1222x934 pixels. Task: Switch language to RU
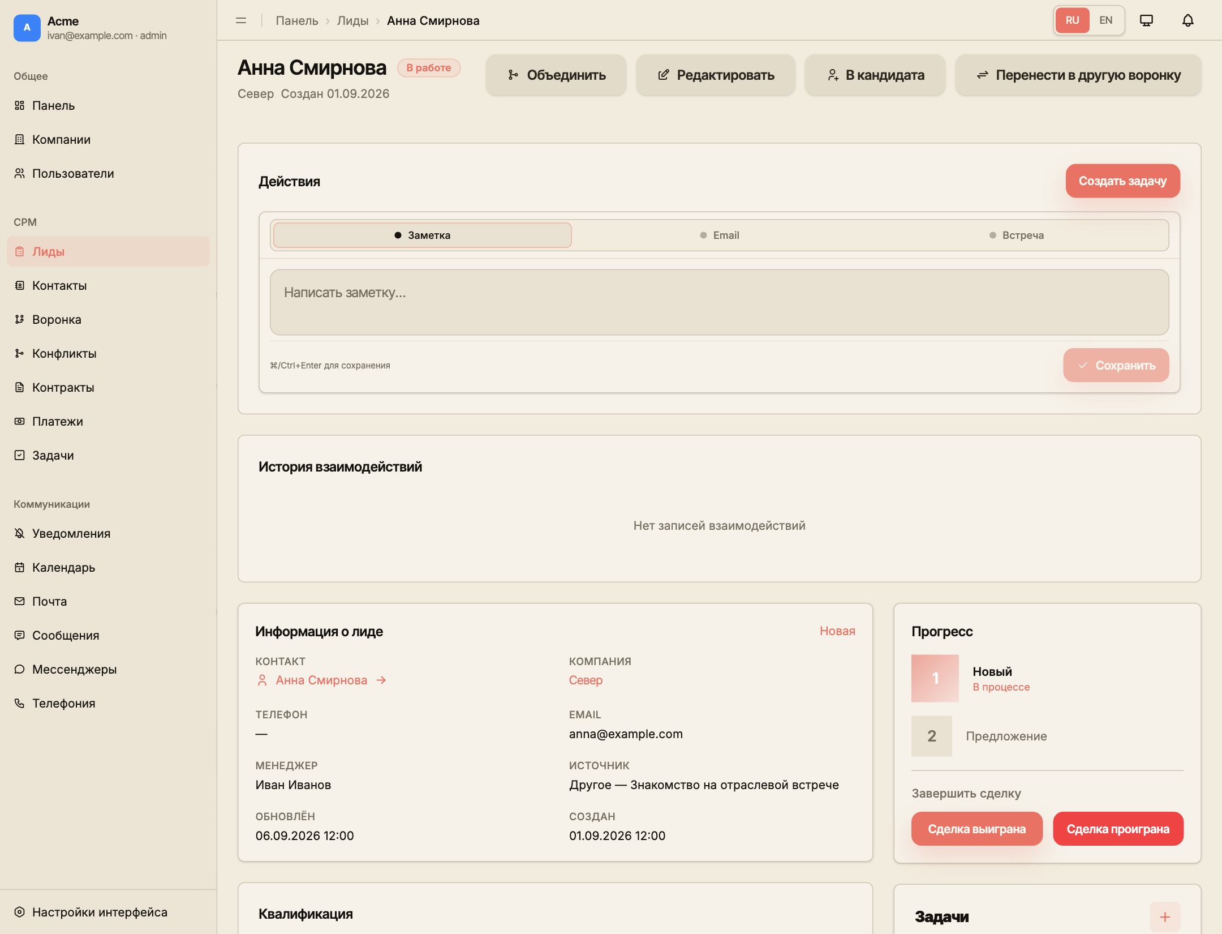pyautogui.click(x=1072, y=20)
